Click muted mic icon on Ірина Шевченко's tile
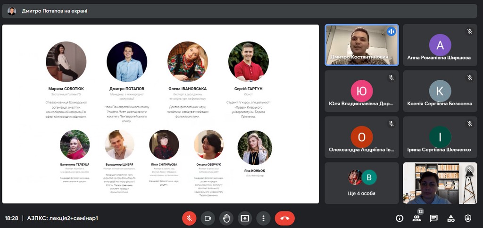The width and height of the screenshot is (483, 228). tap(469, 124)
